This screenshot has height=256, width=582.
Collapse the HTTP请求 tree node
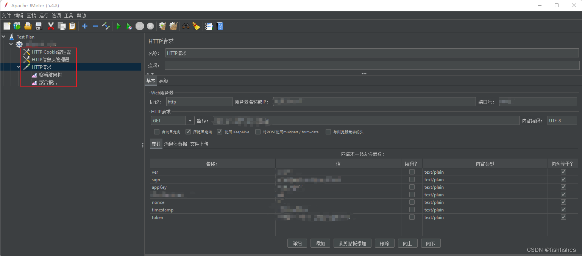[19, 67]
